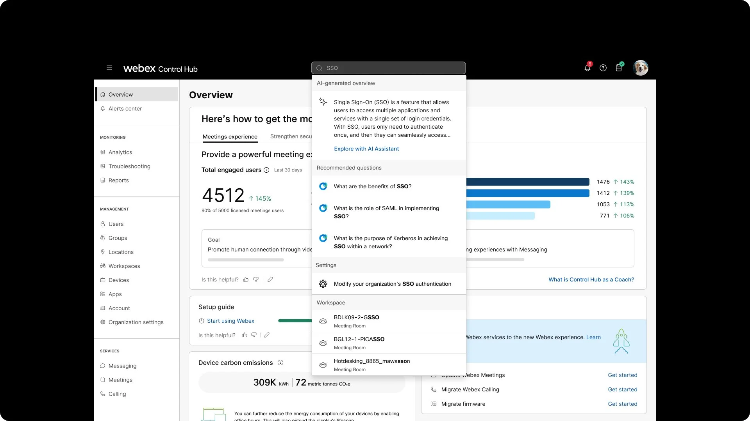Click the Messaging service icon

point(103,366)
